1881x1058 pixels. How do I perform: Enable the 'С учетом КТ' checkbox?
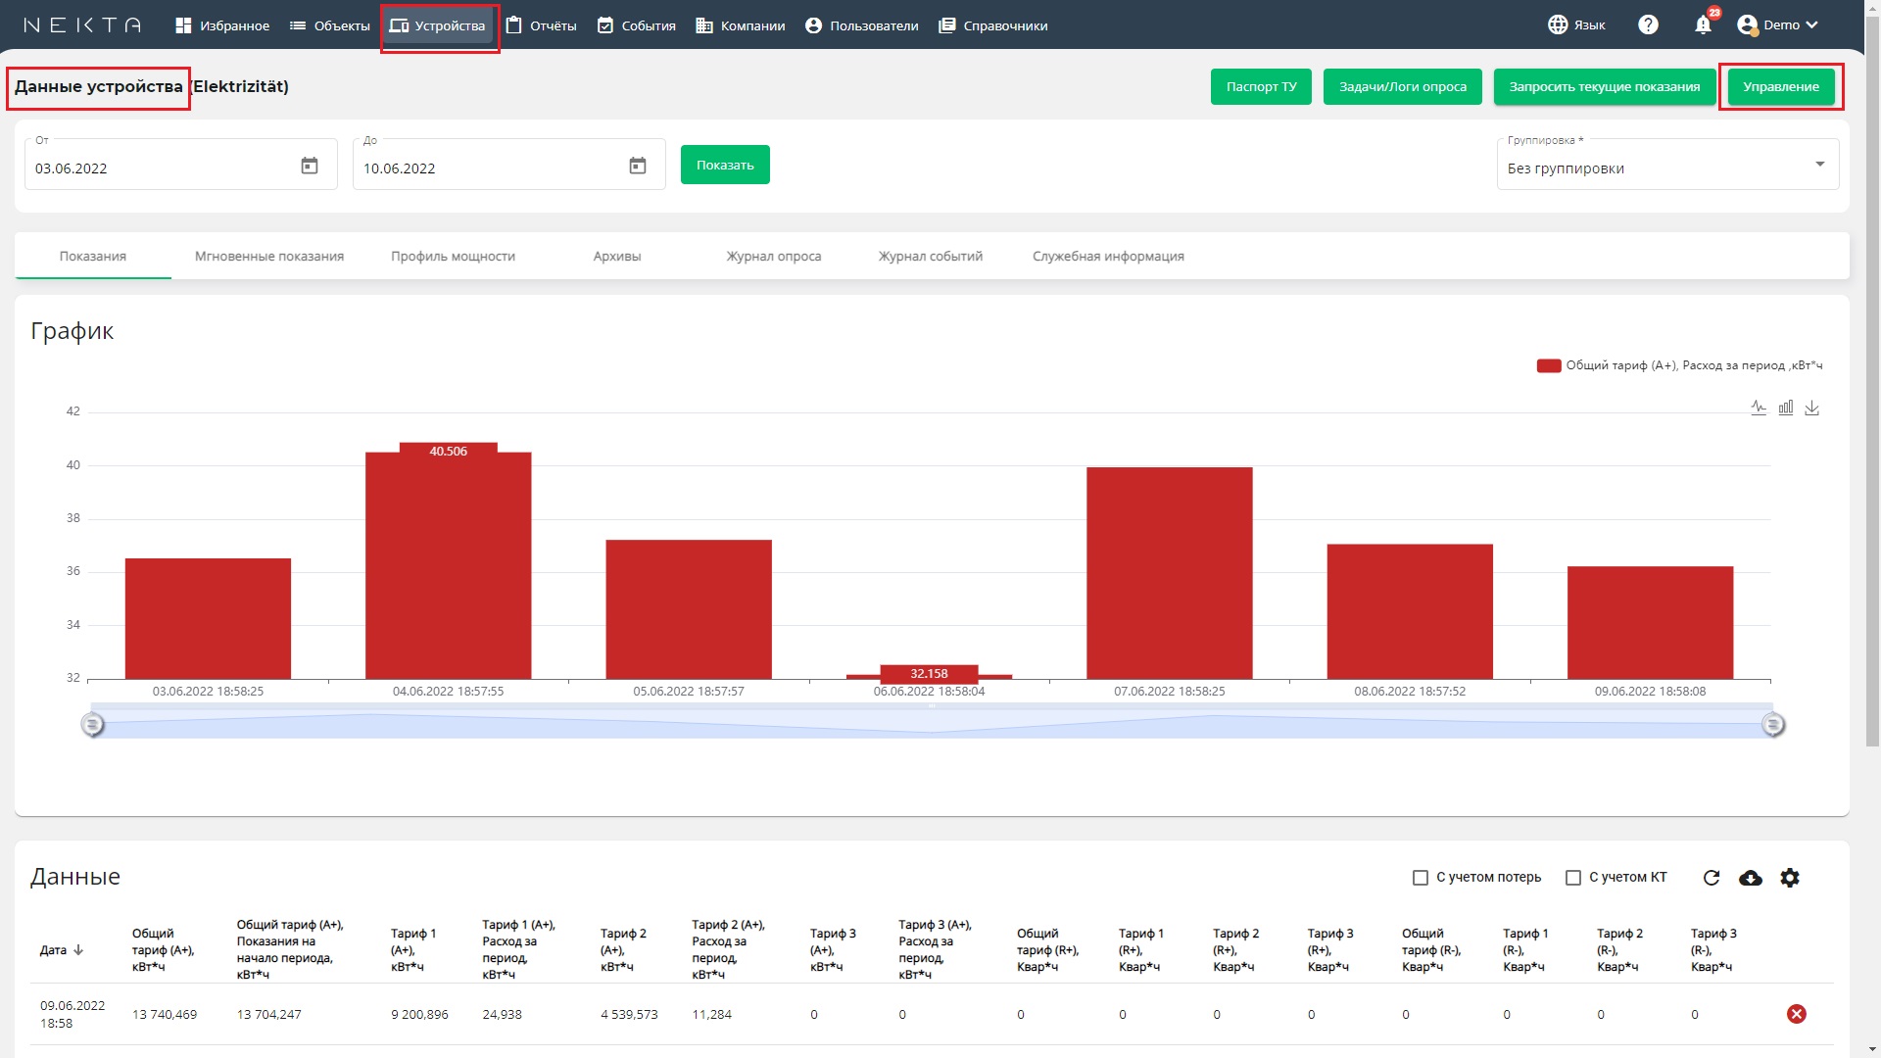(1573, 878)
